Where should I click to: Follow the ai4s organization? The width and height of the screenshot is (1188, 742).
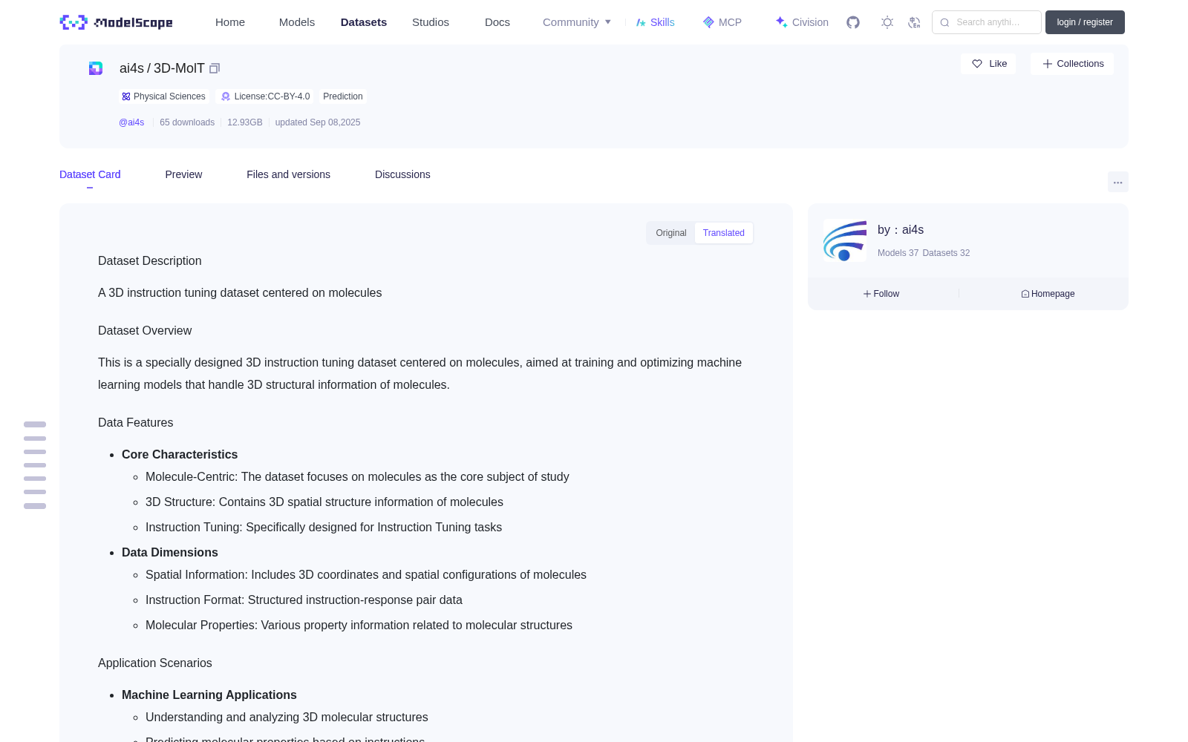click(881, 294)
